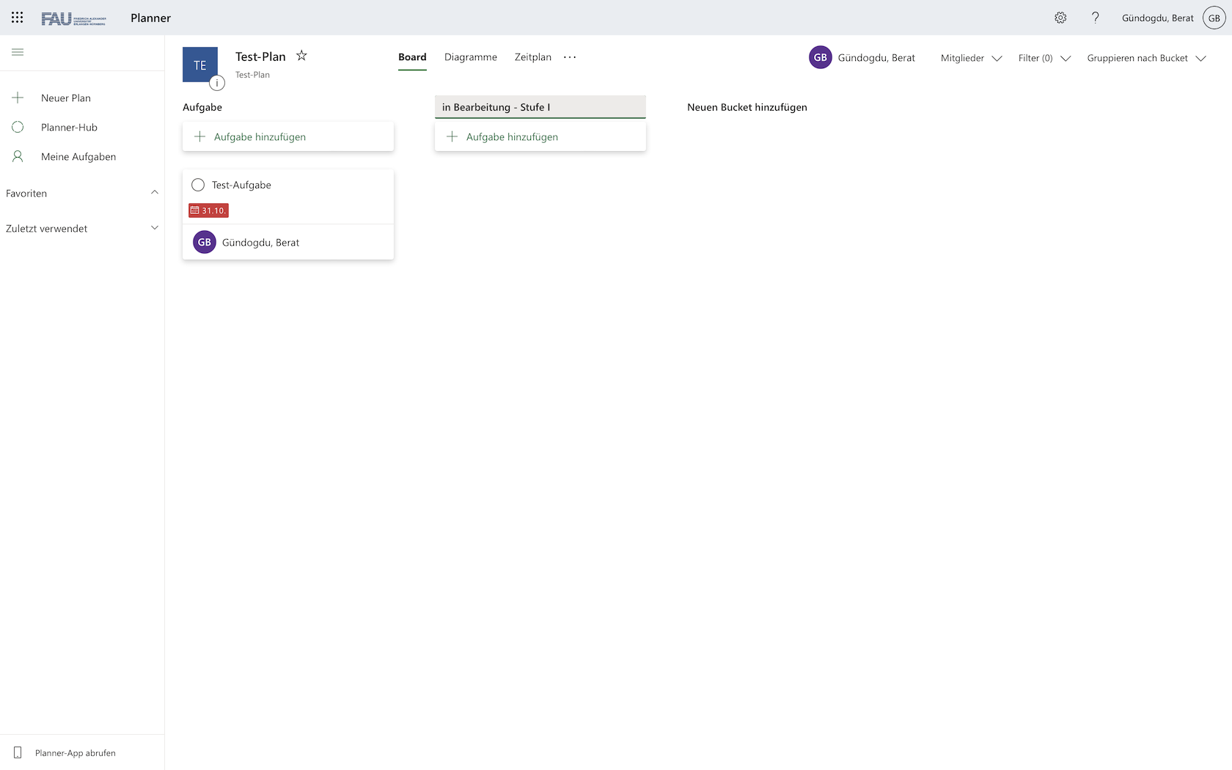Click the circle icon beside Planner-Hub
The height and width of the screenshot is (770, 1232).
coord(18,127)
